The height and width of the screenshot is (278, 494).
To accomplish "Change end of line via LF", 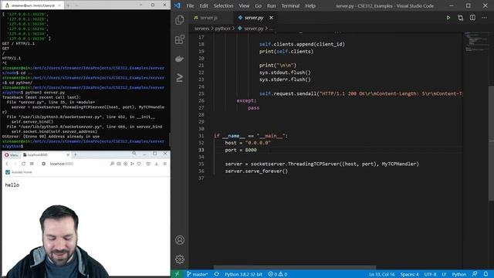I will coord(444,274).
